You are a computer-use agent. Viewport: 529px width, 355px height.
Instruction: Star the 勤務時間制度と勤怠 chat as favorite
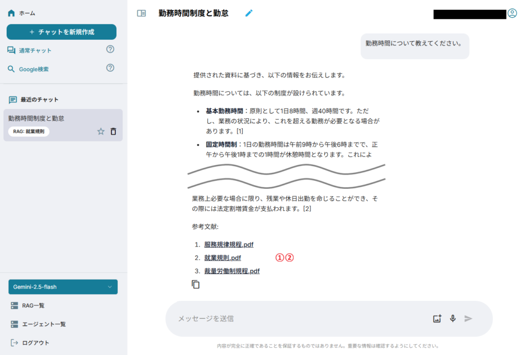101,132
